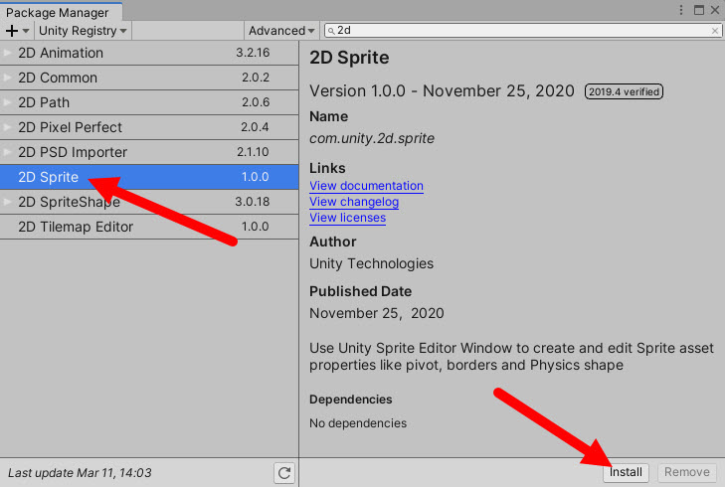The image size is (725, 487).
Task: Clear the search field with X icon
Action: pos(714,31)
